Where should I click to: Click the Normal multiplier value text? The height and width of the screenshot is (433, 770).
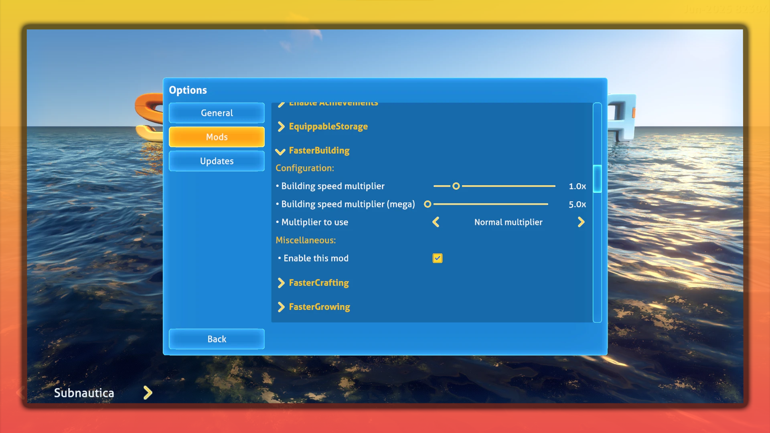(509, 222)
